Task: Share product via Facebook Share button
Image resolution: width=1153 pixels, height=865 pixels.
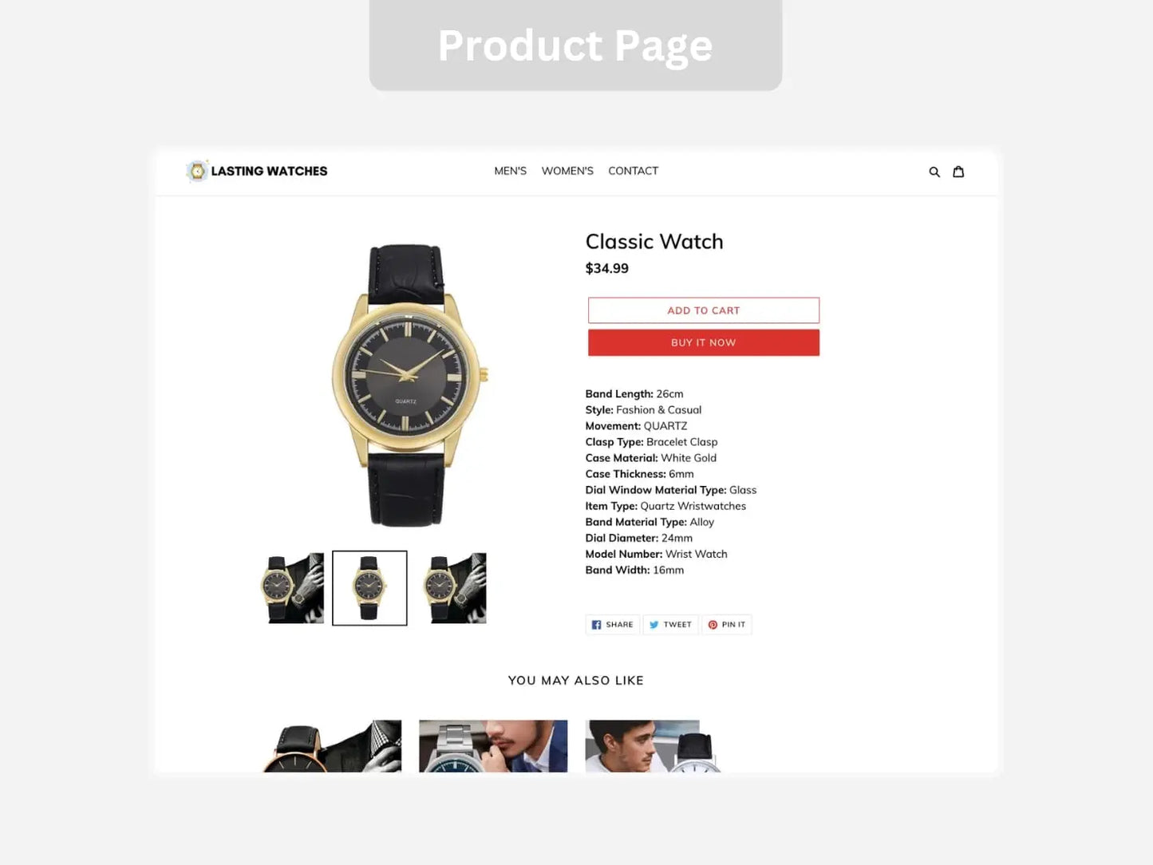Action: point(613,625)
